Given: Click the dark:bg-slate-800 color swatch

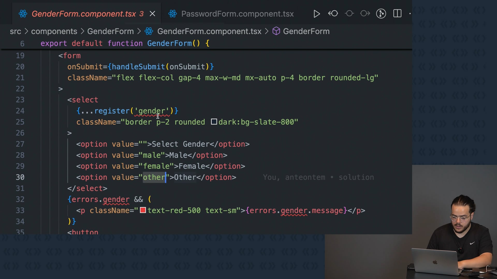Looking at the screenshot, I should [x=214, y=122].
